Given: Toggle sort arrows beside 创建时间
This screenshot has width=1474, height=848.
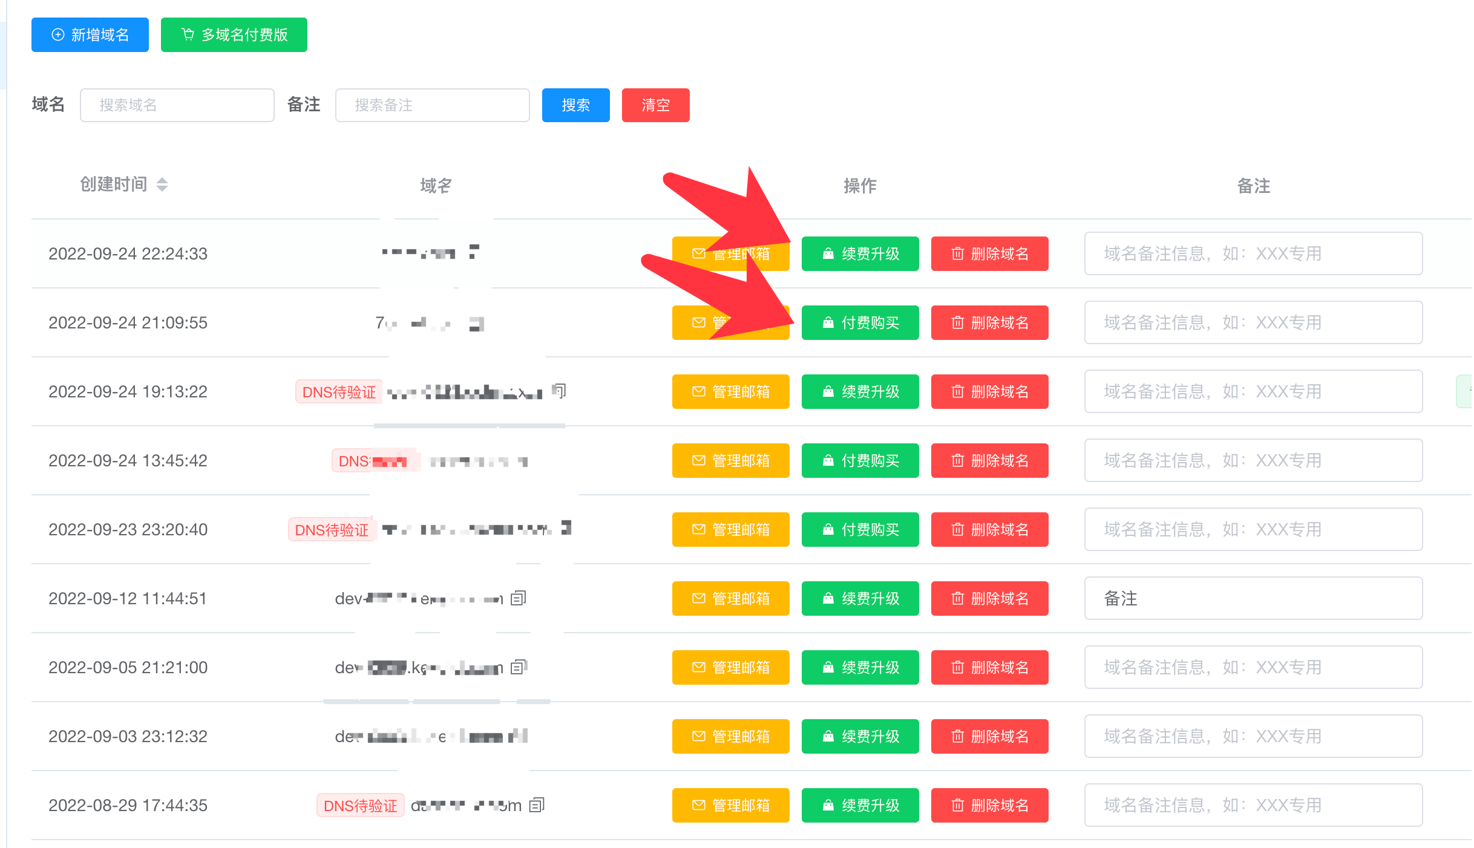Looking at the screenshot, I should 162,184.
